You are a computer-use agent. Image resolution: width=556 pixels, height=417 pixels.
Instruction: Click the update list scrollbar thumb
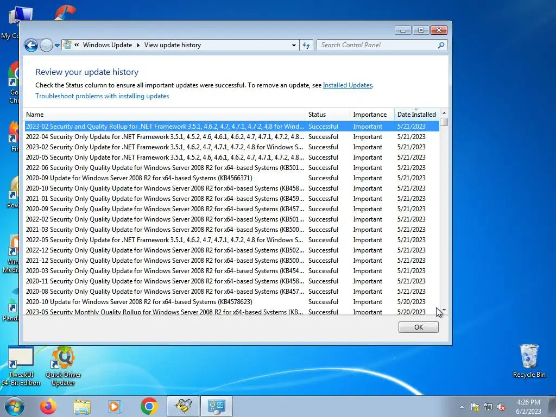pos(444,122)
